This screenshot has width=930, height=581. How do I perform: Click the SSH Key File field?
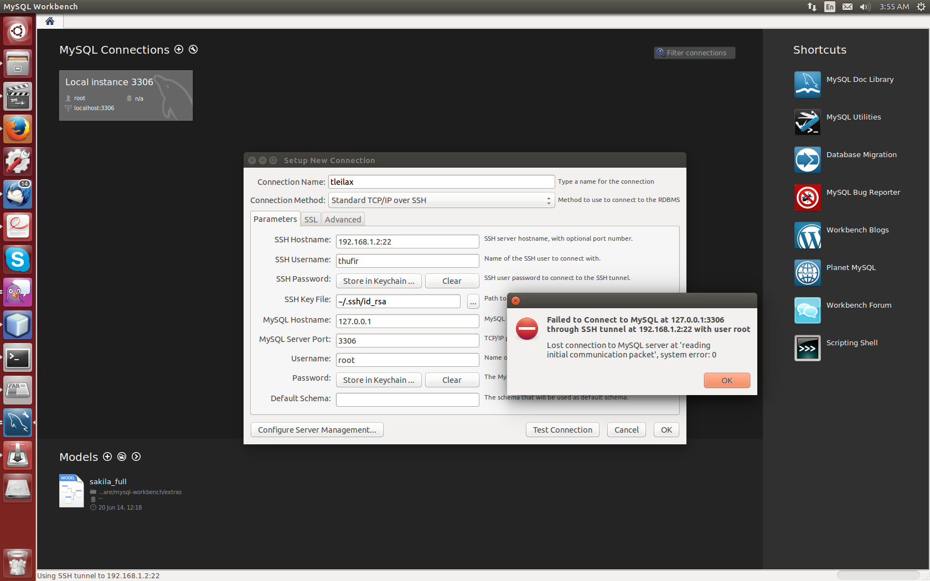pos(398,302)
